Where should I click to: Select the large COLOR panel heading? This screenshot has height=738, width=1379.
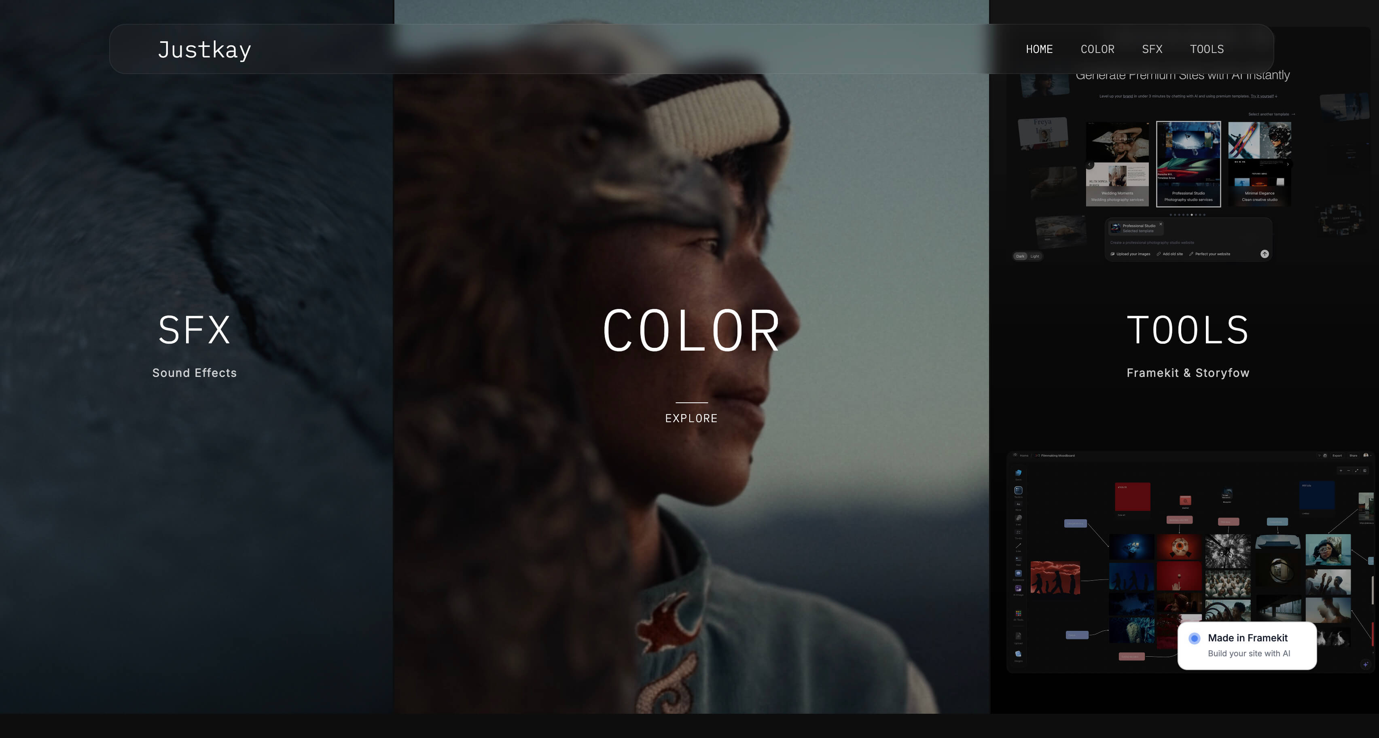(x=691, y=330)
